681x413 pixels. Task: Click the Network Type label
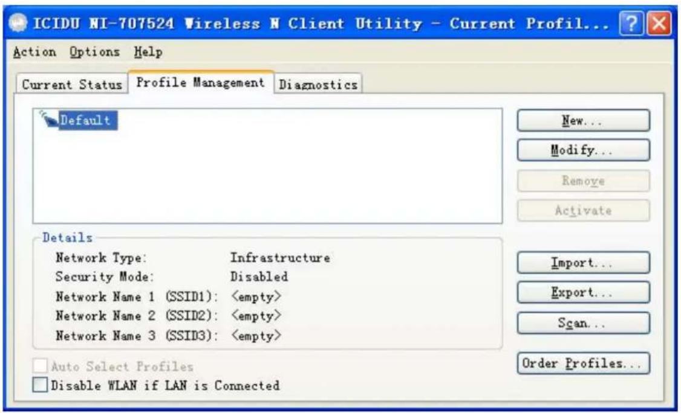(x=101, y=258)
